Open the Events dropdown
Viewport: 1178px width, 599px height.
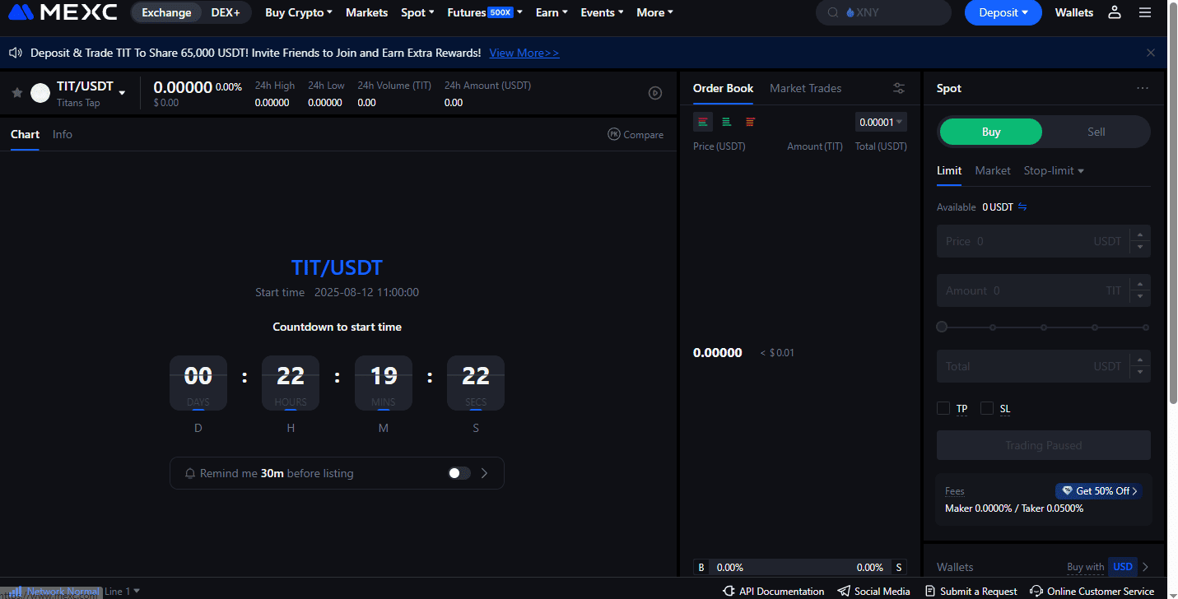pos(602,12)
